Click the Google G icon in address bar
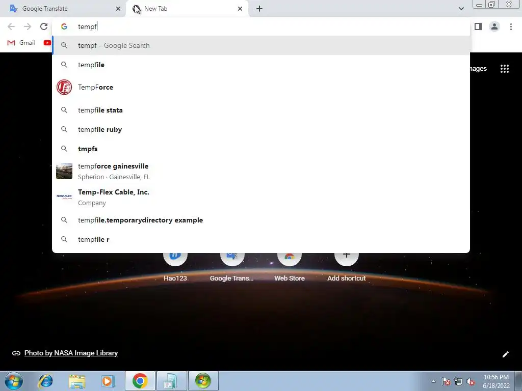Screen dimensions: 522x391 (64, 26)
